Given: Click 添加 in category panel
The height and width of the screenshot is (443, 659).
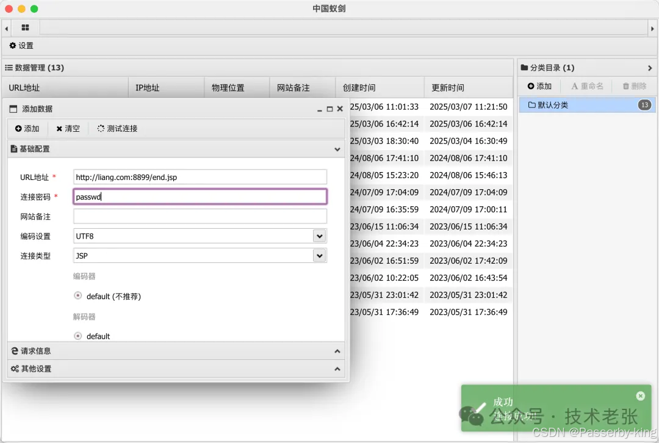Looking at the screenshot, I should tap(539, 86).
